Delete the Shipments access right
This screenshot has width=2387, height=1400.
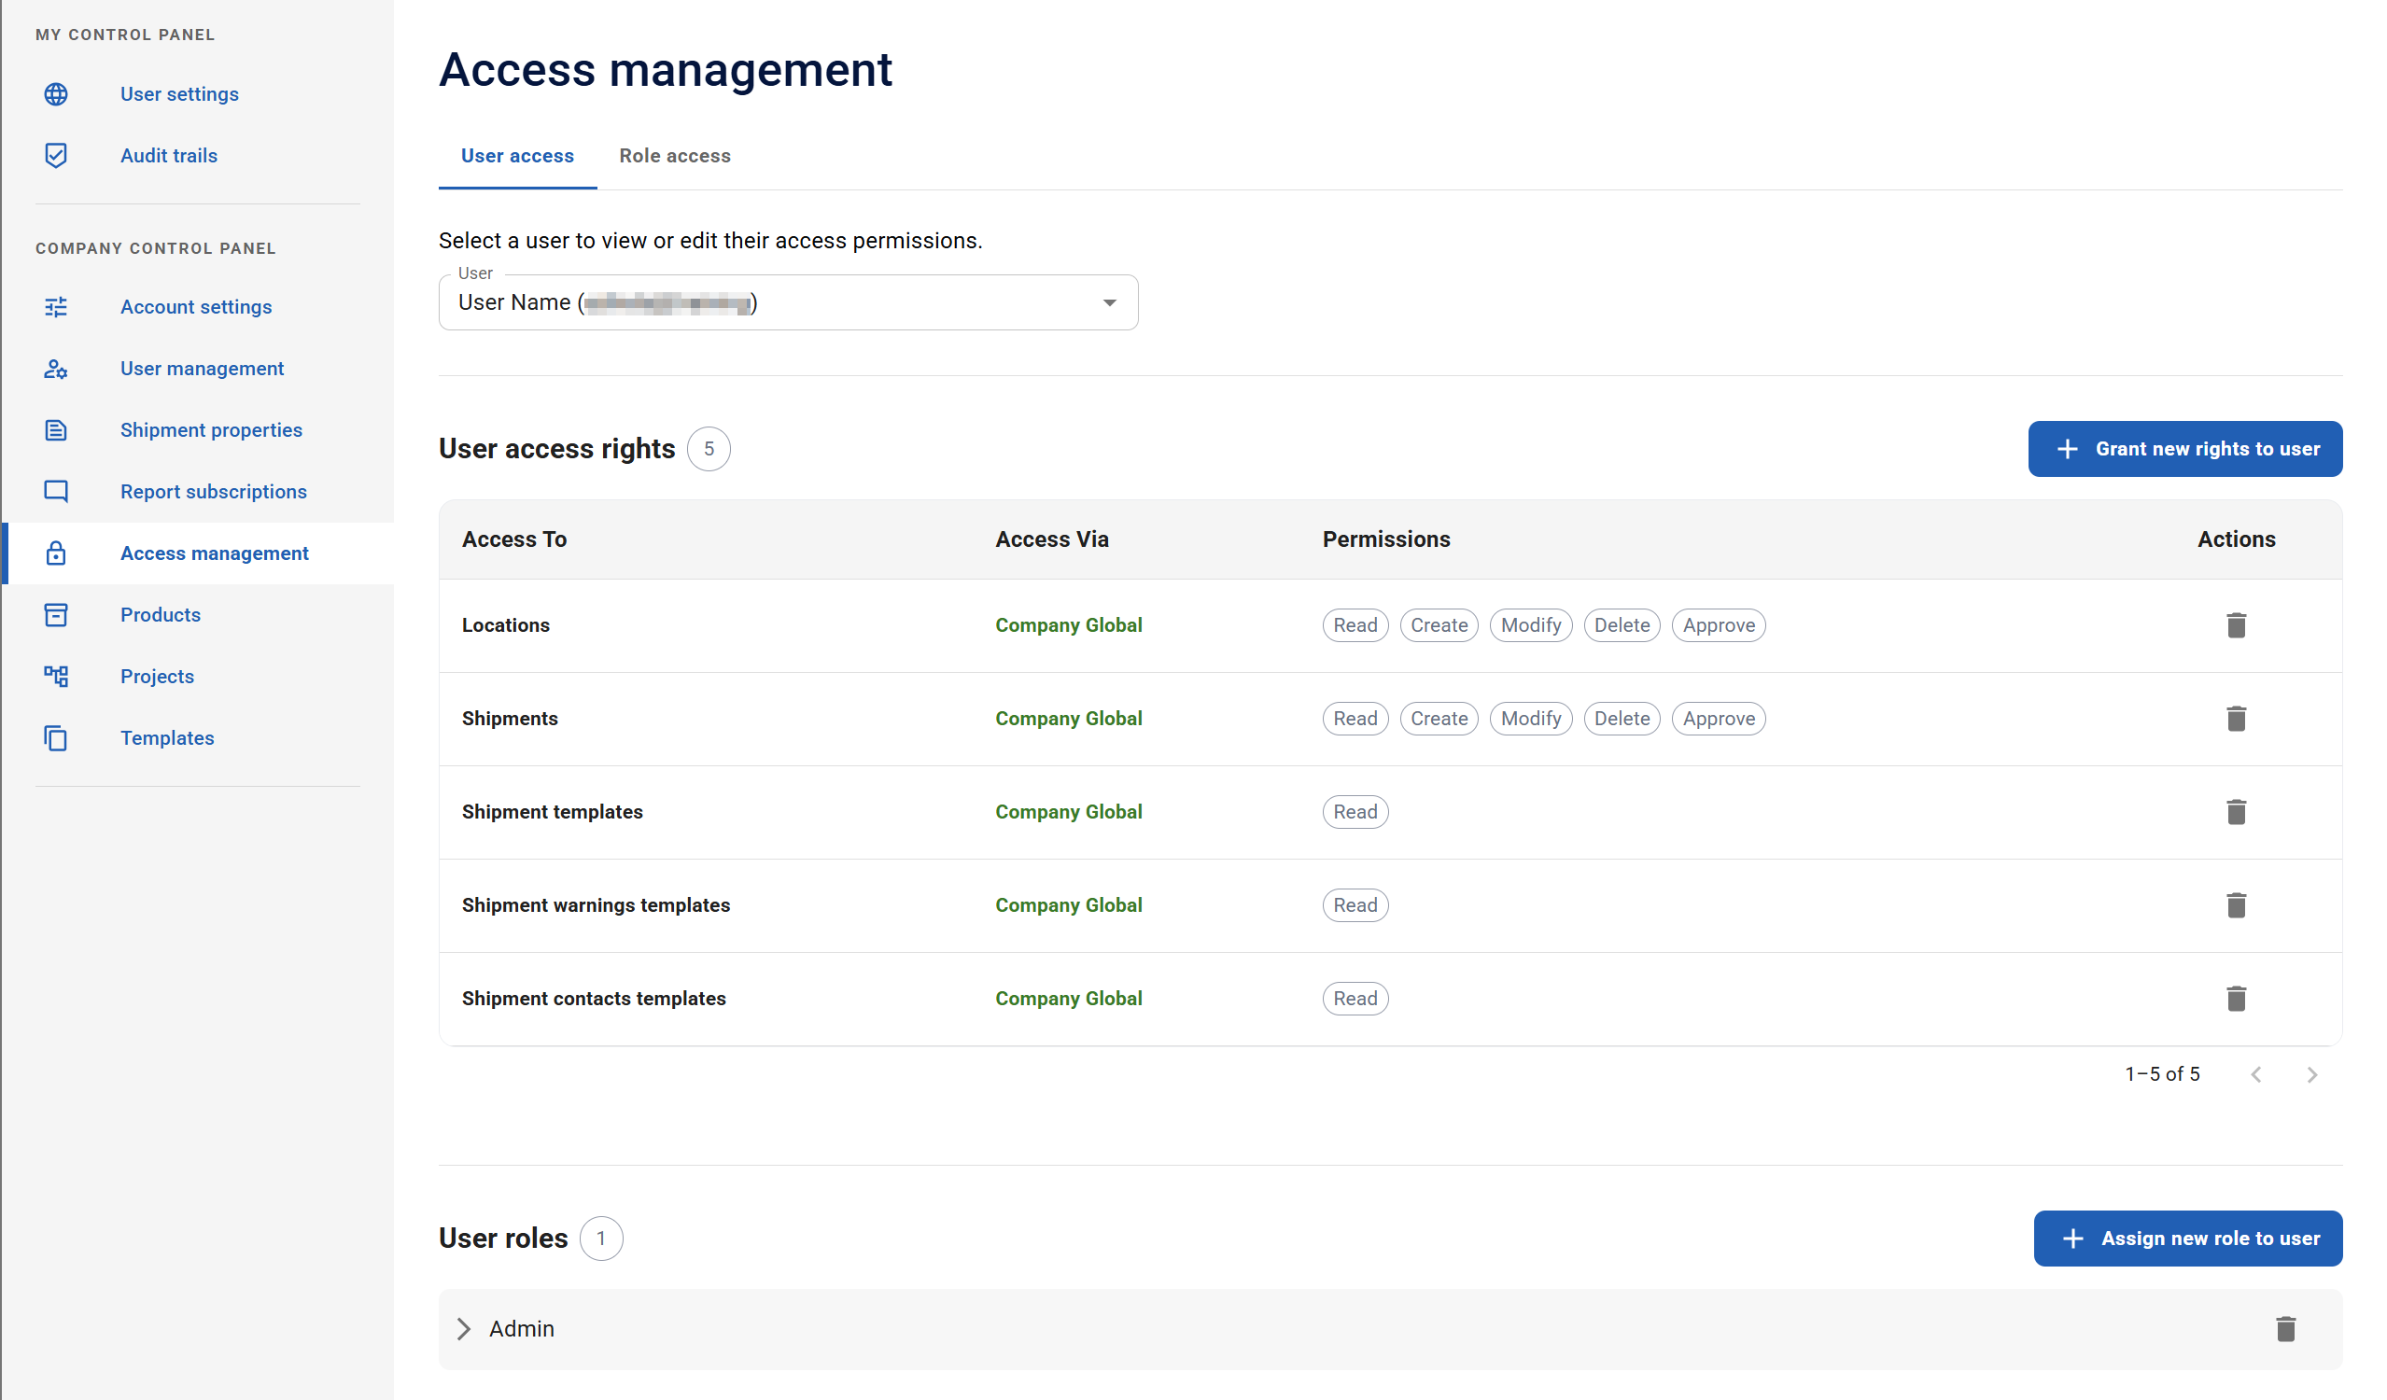click(x=2236, y=719)
